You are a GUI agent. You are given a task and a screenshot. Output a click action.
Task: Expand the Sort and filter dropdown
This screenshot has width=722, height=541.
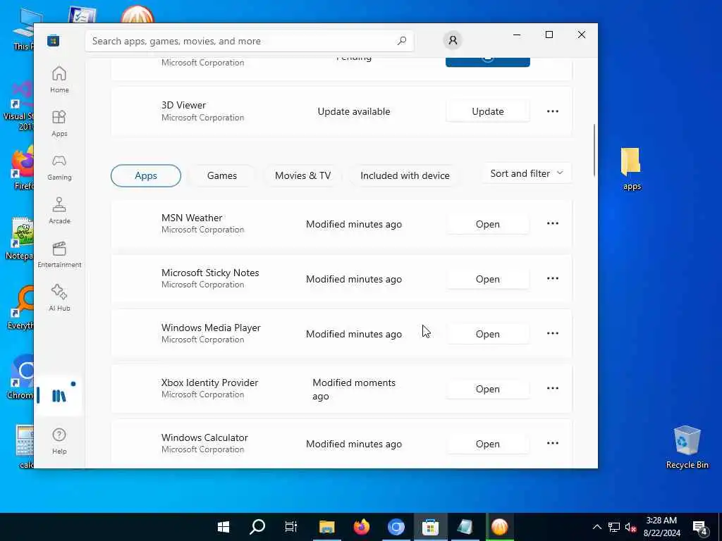[527, 173]
